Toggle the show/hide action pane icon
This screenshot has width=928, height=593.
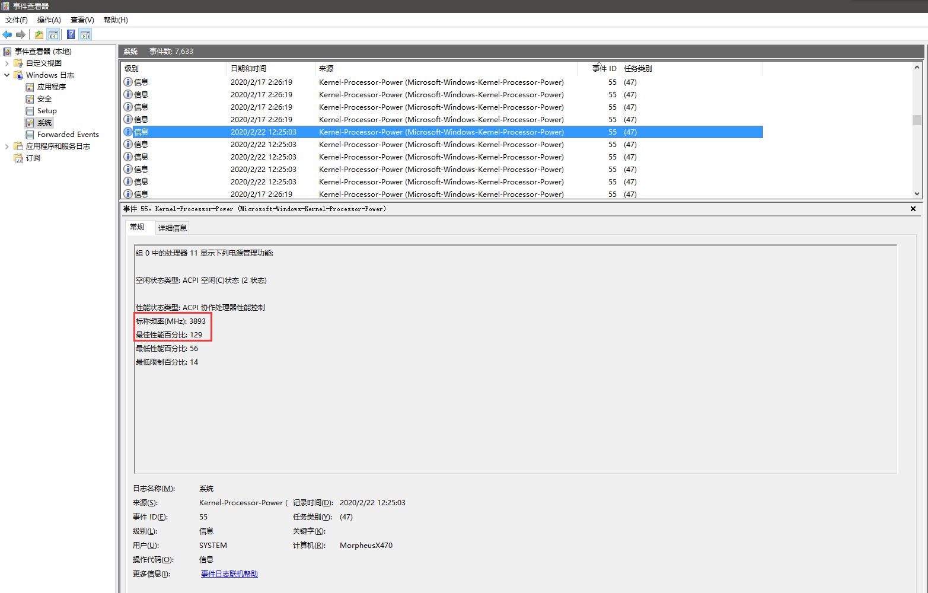(85, 34)
